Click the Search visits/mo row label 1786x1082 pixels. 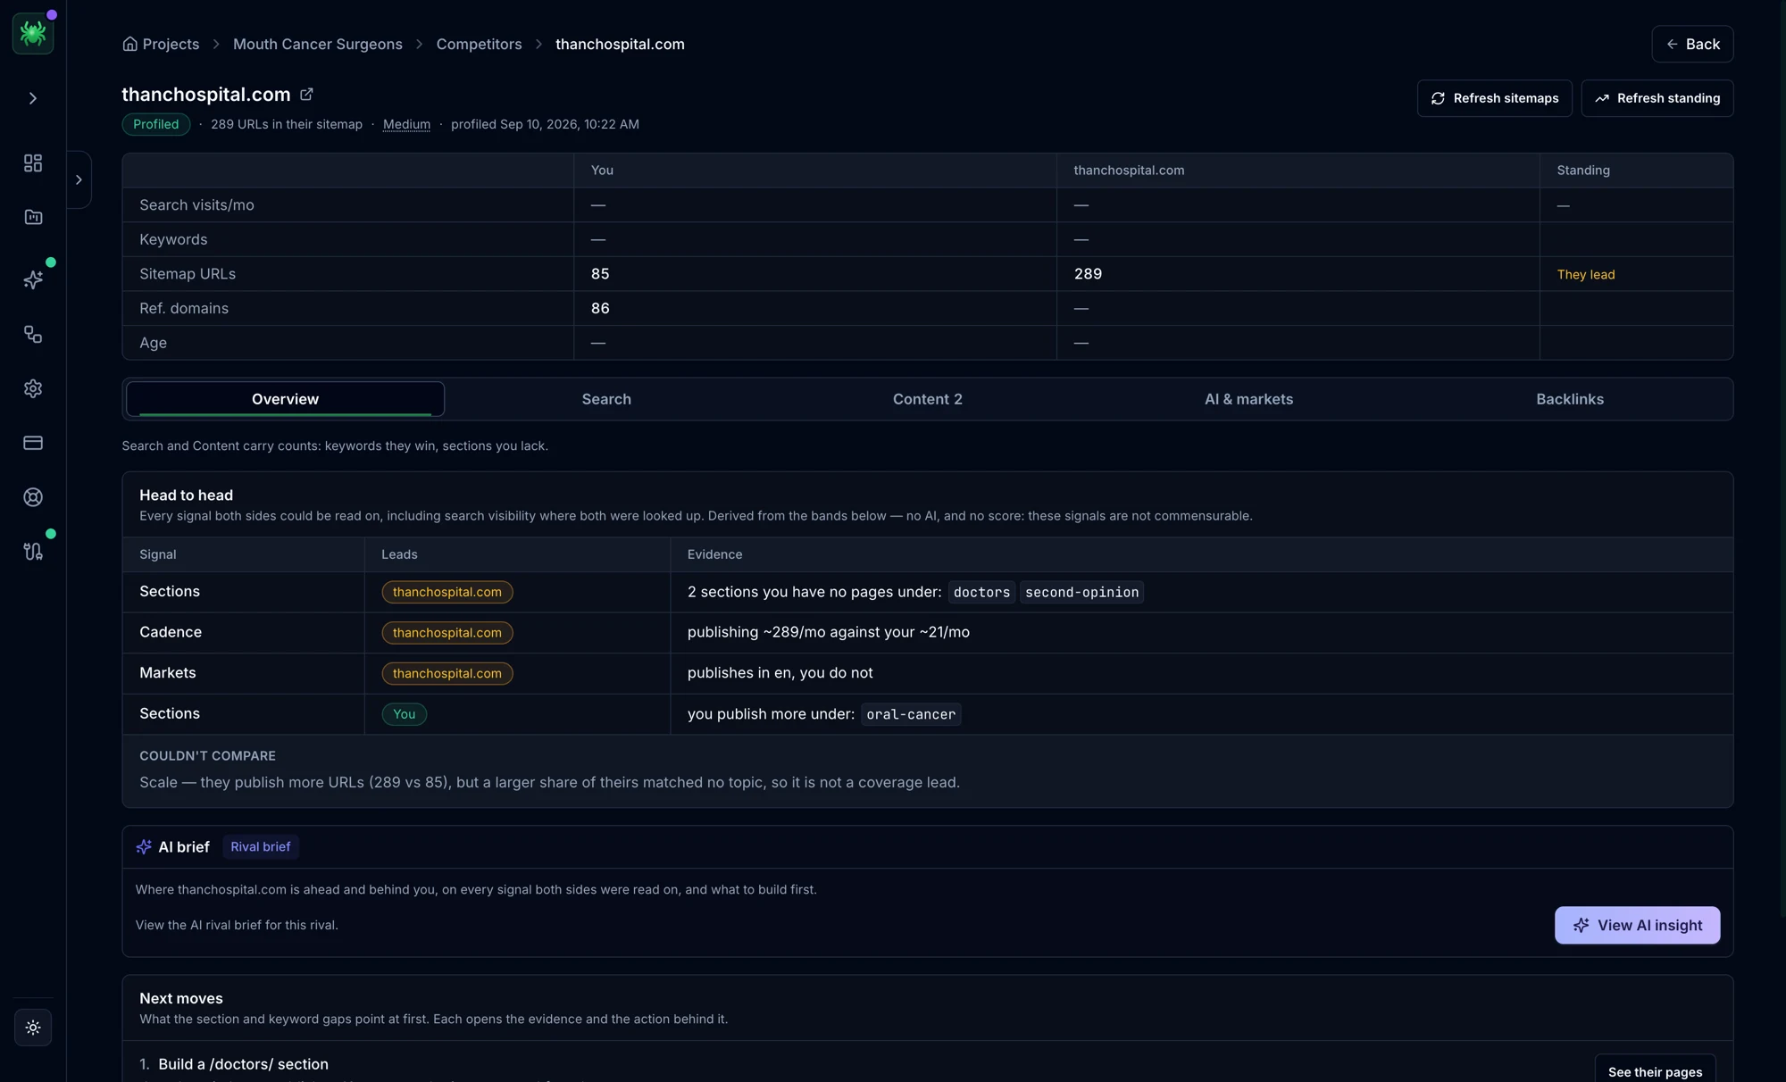(196, 205)
